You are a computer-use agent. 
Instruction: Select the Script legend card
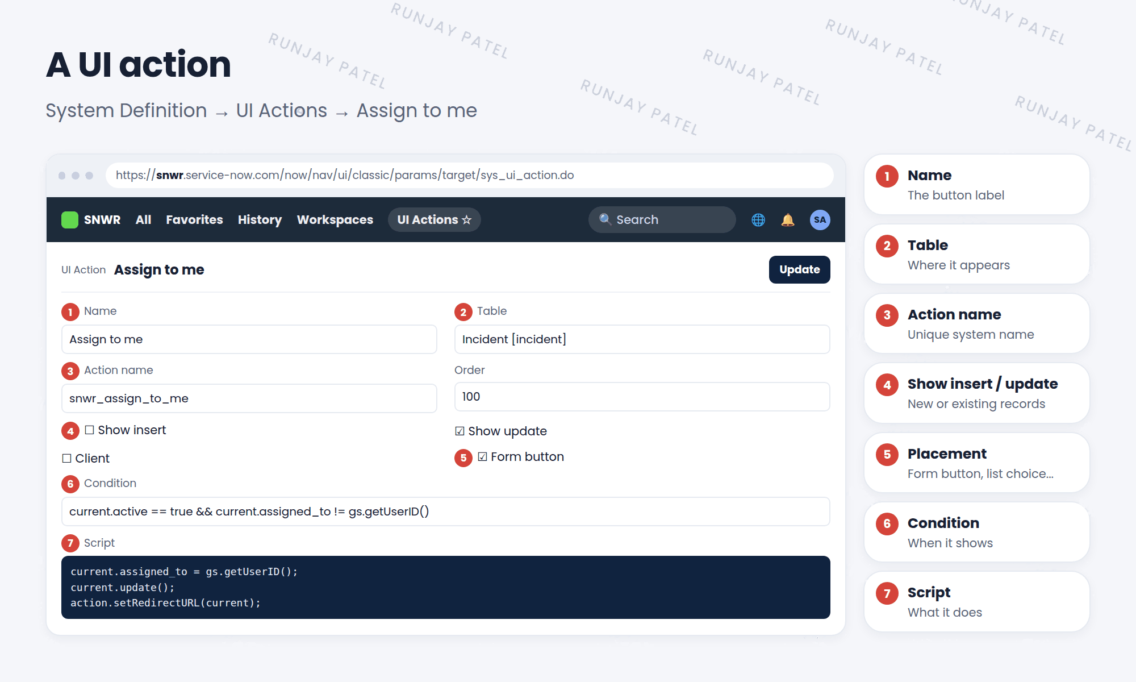click(976, 602)
